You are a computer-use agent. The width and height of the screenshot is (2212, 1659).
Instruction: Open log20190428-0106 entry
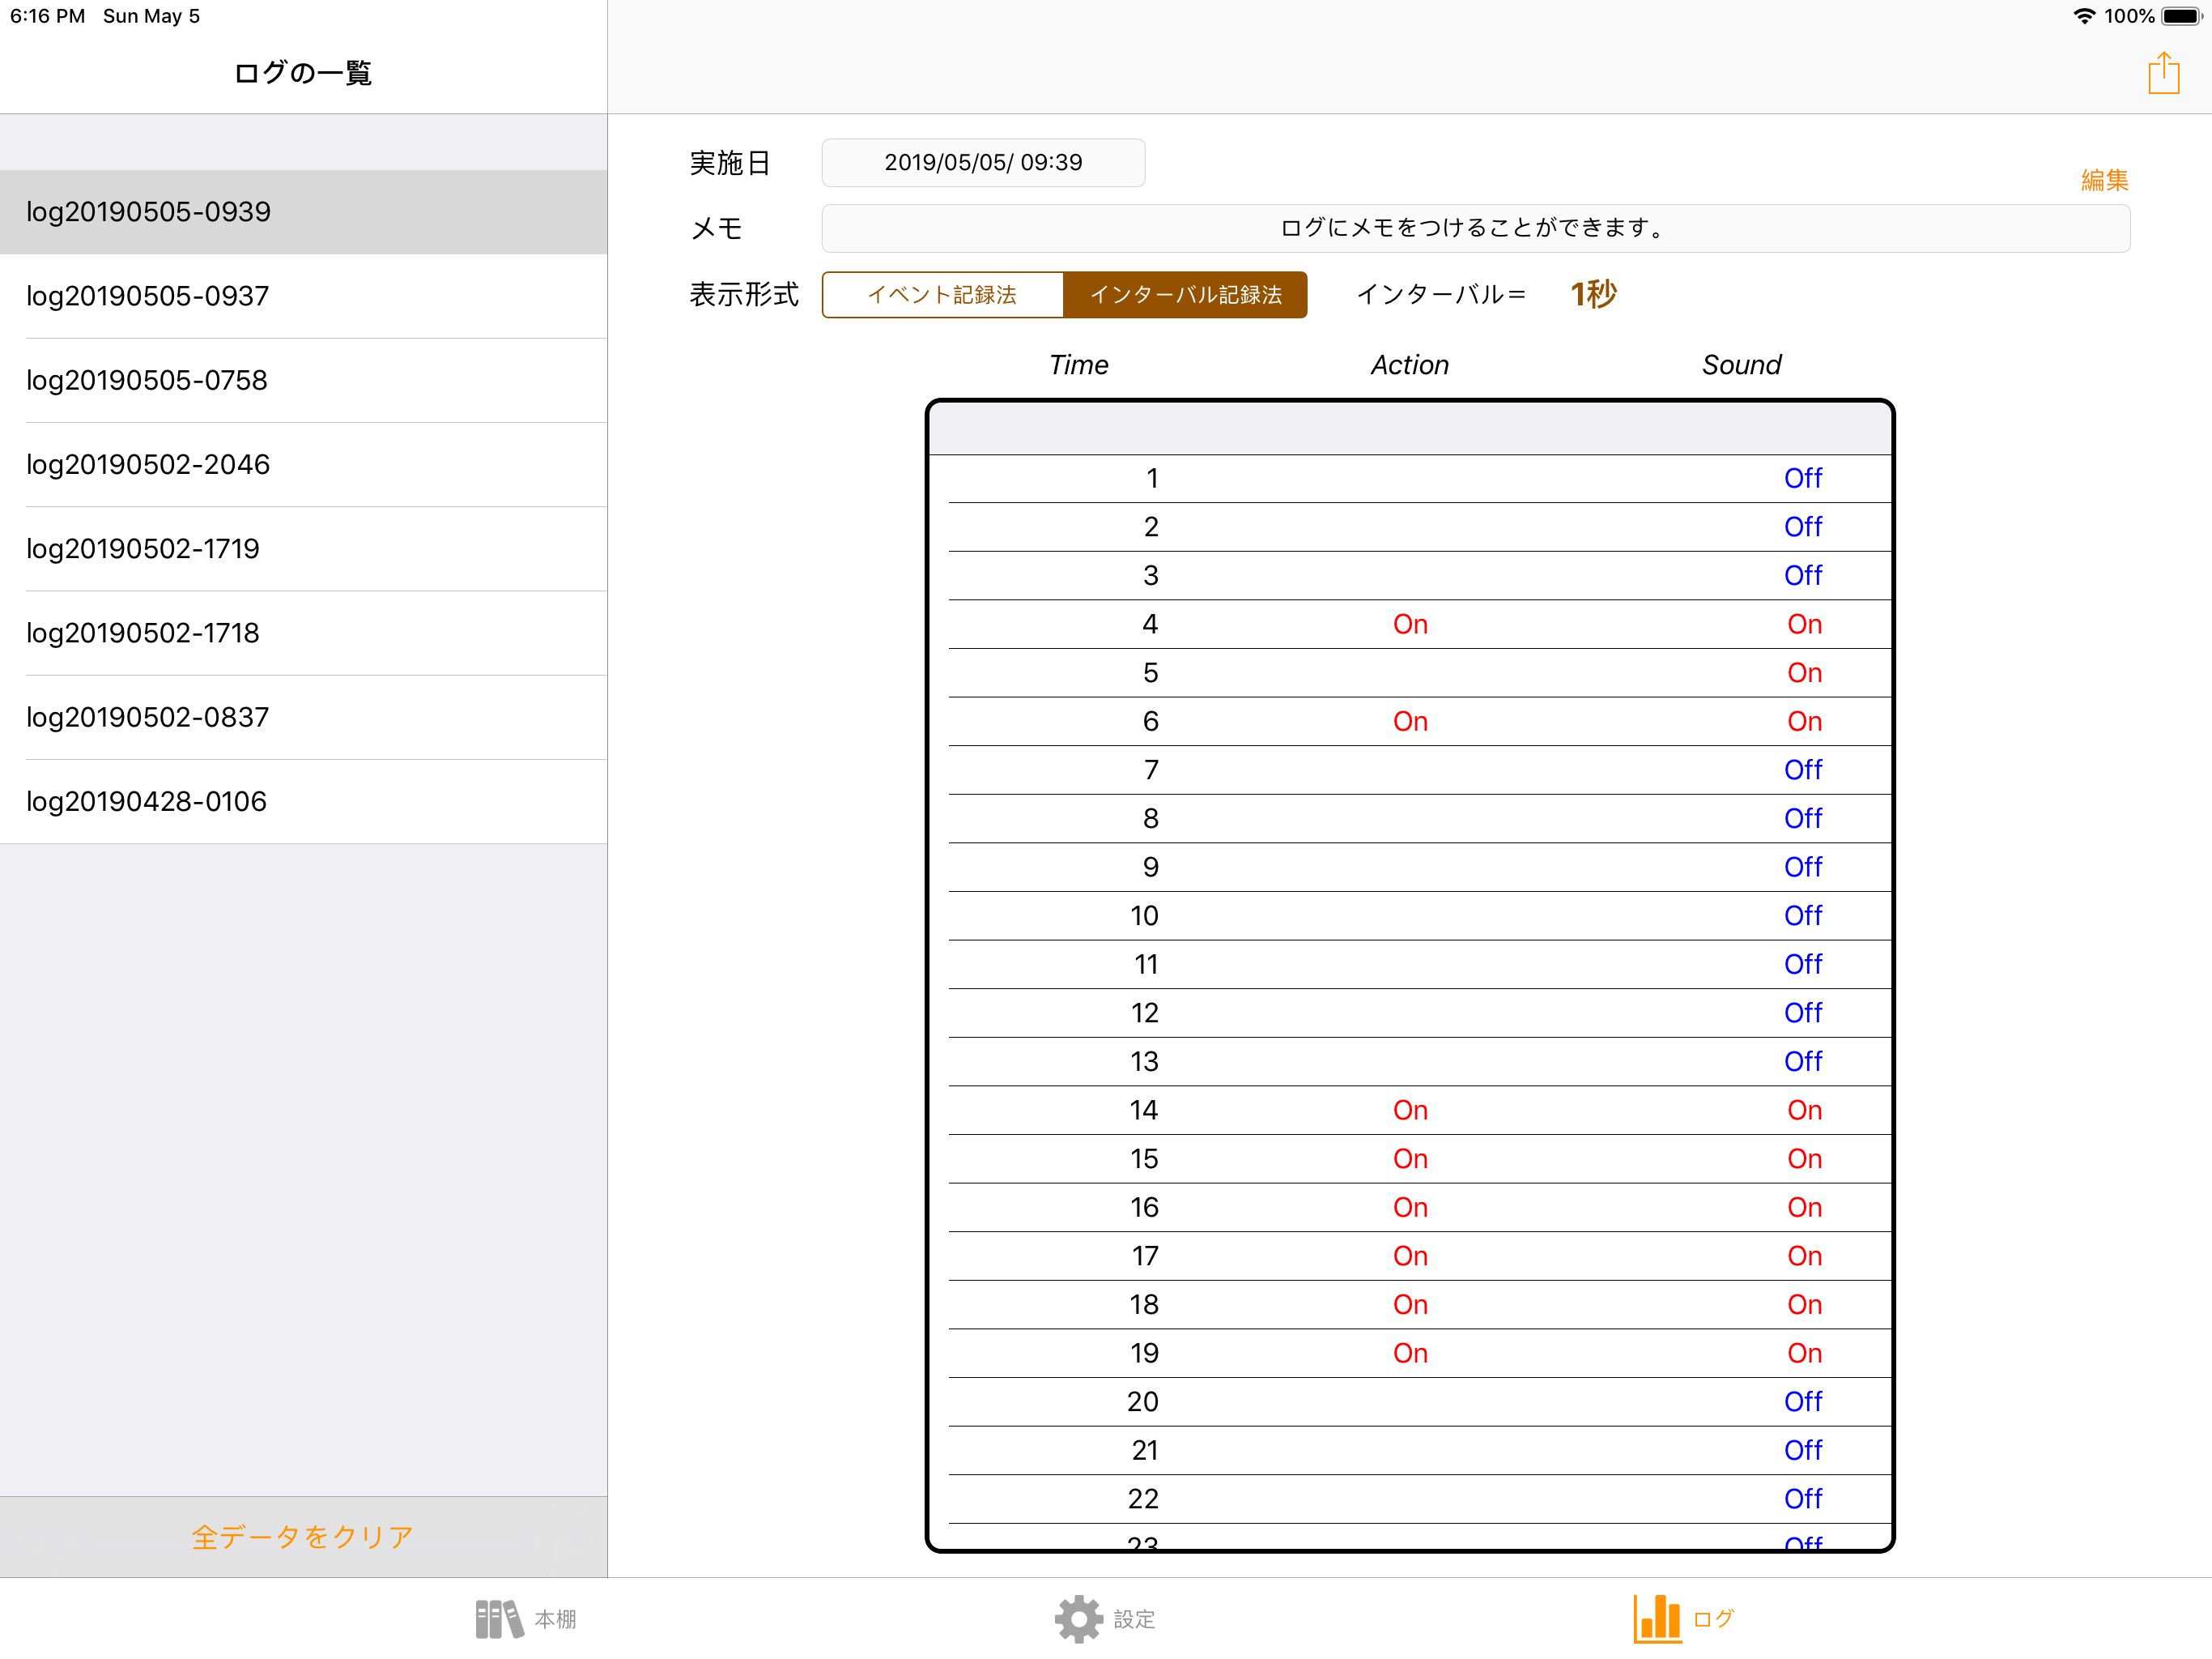point(303,801)
